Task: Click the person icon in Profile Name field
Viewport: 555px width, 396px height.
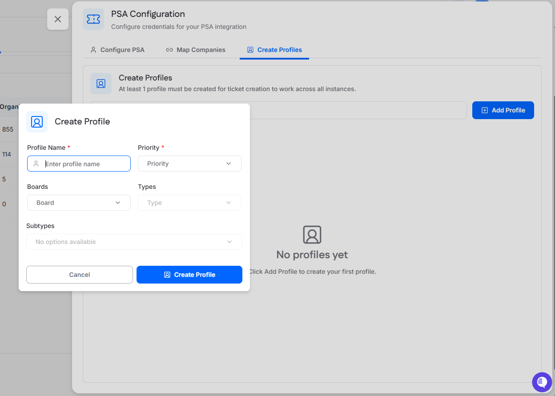Action: coord(36,164)
